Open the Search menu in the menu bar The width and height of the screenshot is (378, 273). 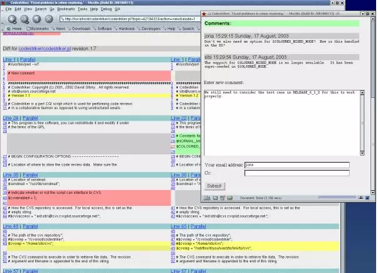click(x=40, y=9)
